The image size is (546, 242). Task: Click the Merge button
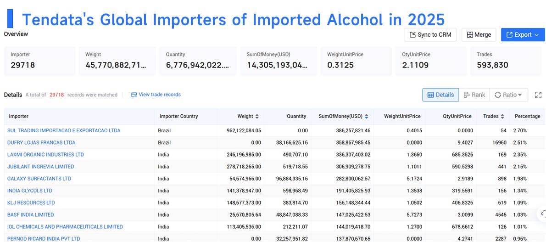tap(479, 35)
